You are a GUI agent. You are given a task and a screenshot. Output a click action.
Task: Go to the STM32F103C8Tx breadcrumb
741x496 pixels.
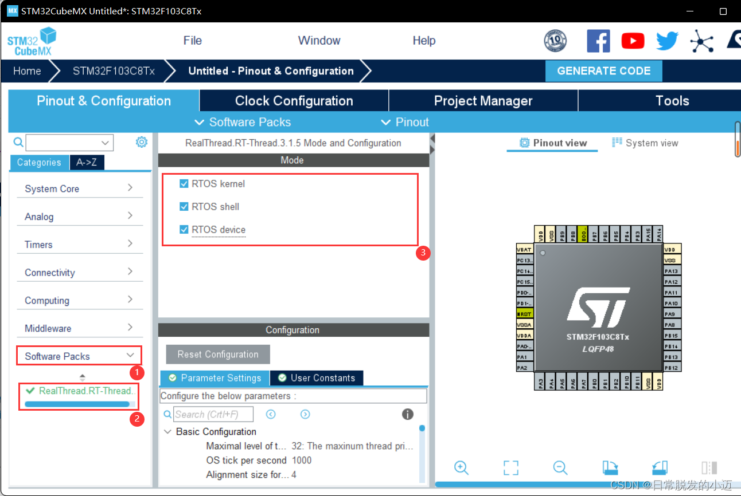coord(114,71)
